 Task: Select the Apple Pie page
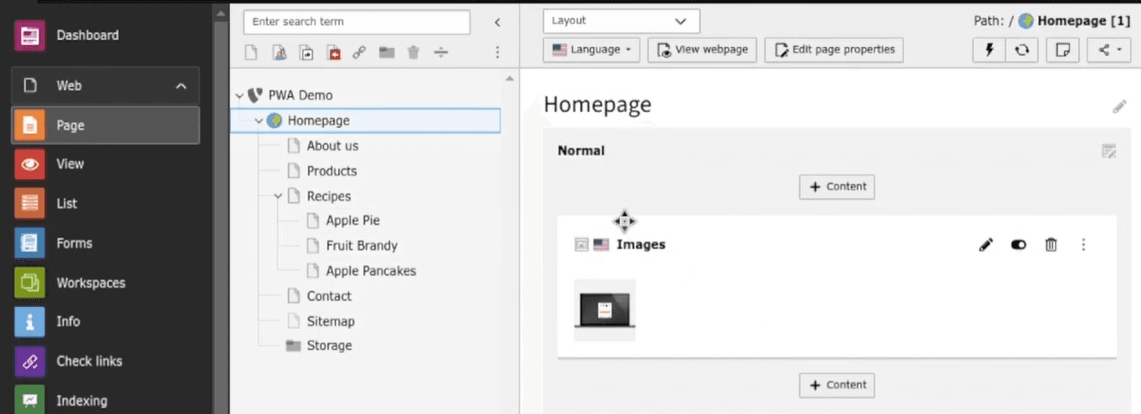(x=352, y=220)
